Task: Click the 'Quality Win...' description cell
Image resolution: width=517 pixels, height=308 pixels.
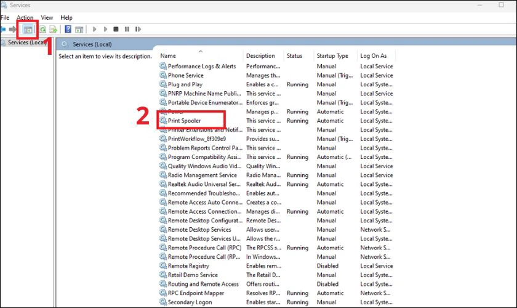Action: (263, 166)
